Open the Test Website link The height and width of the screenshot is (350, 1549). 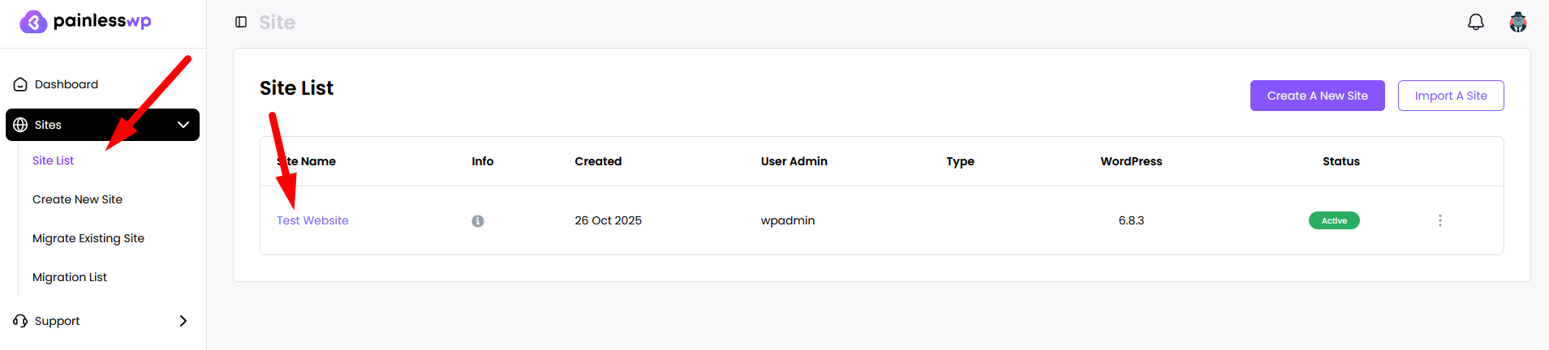(x=312, y=220)
